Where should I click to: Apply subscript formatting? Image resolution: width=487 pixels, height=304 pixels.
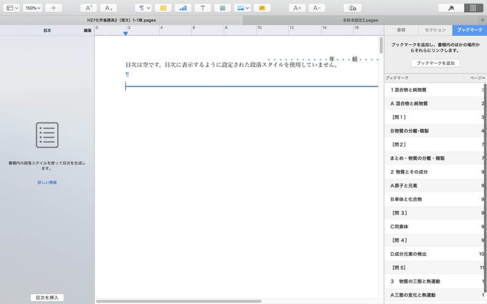coord(108,8)
